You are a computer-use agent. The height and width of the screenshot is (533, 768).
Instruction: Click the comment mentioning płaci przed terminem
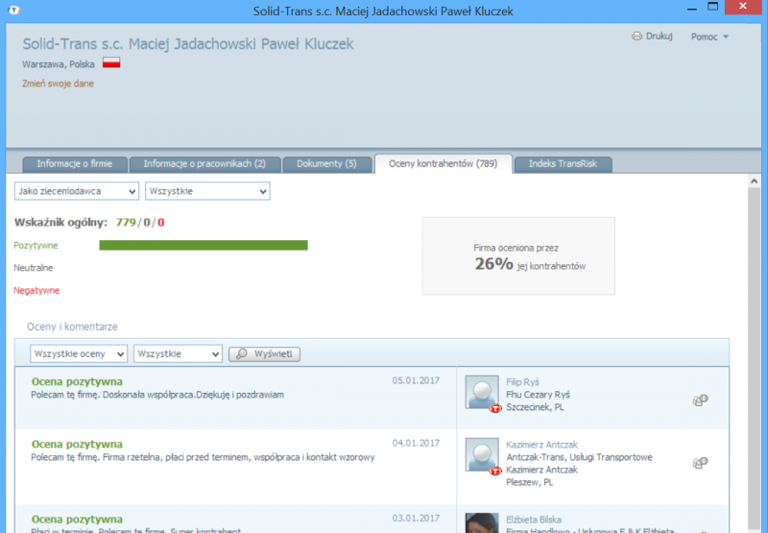(203, 457)
